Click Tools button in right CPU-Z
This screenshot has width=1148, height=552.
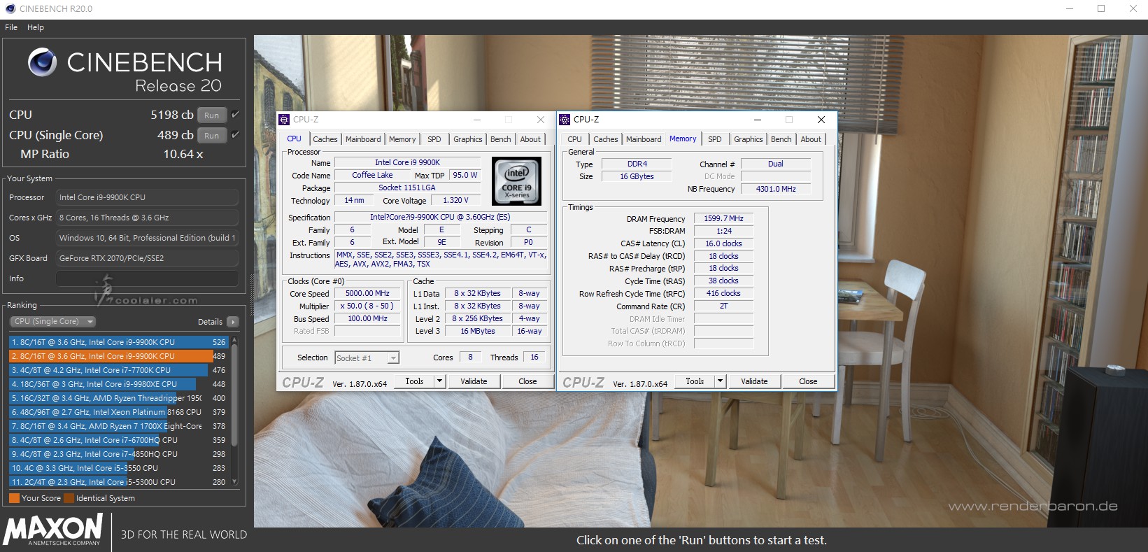tap(695, 381)
